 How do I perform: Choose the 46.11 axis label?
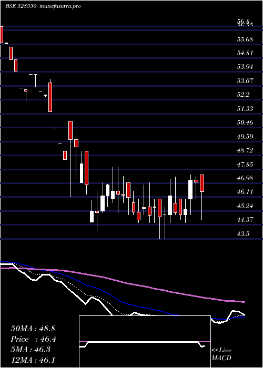click(245, 192)
